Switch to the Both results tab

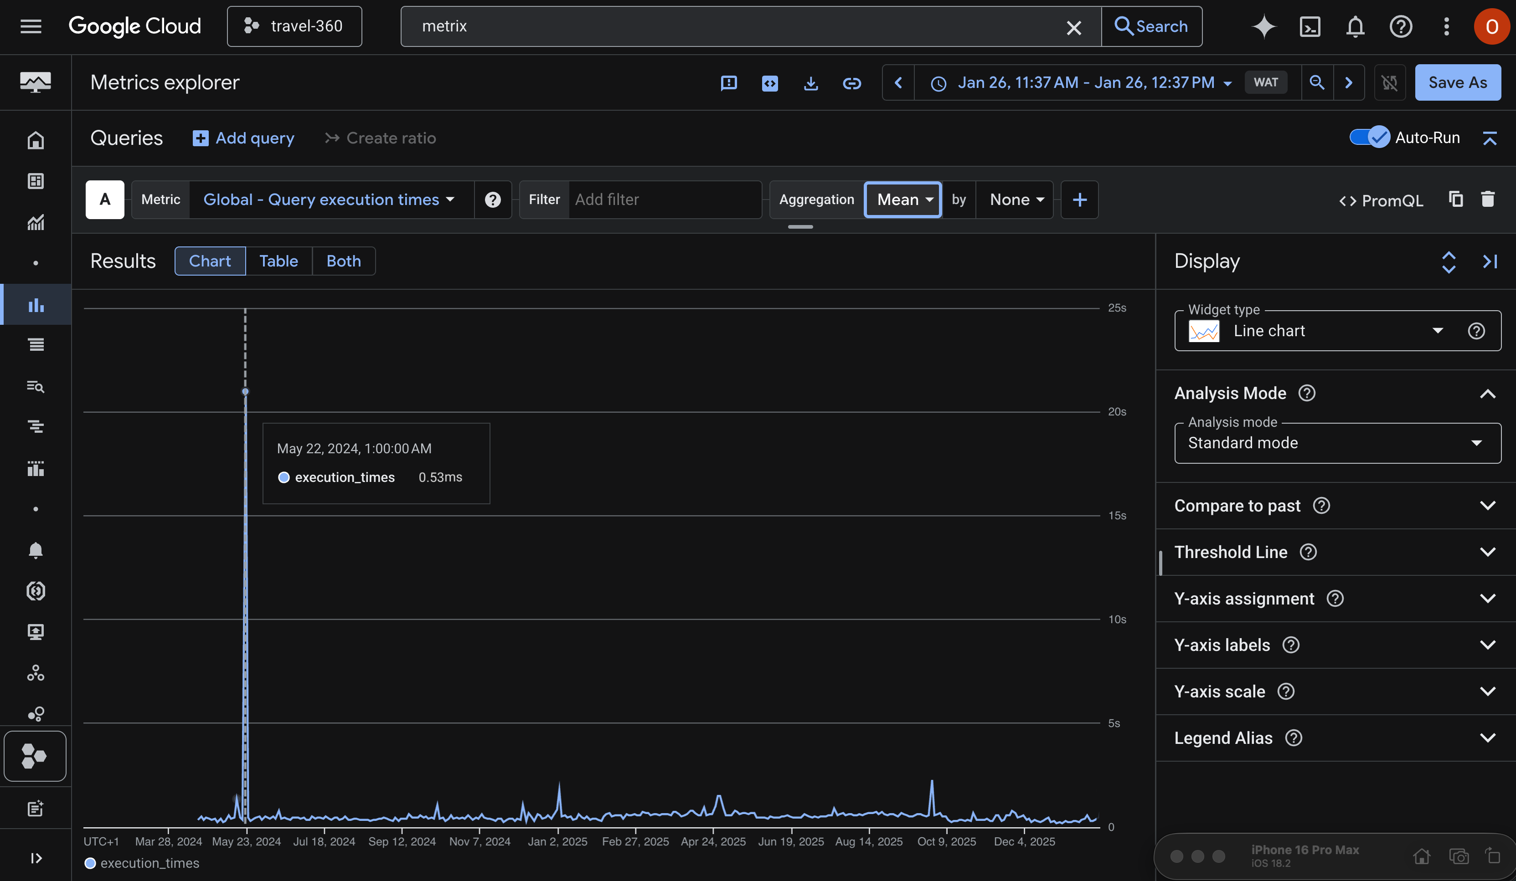[344, 261]
